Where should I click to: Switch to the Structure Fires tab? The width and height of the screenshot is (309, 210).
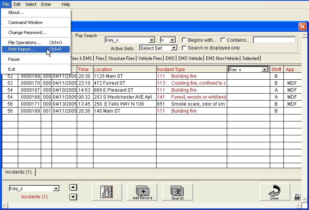click(x=121, y=58)
